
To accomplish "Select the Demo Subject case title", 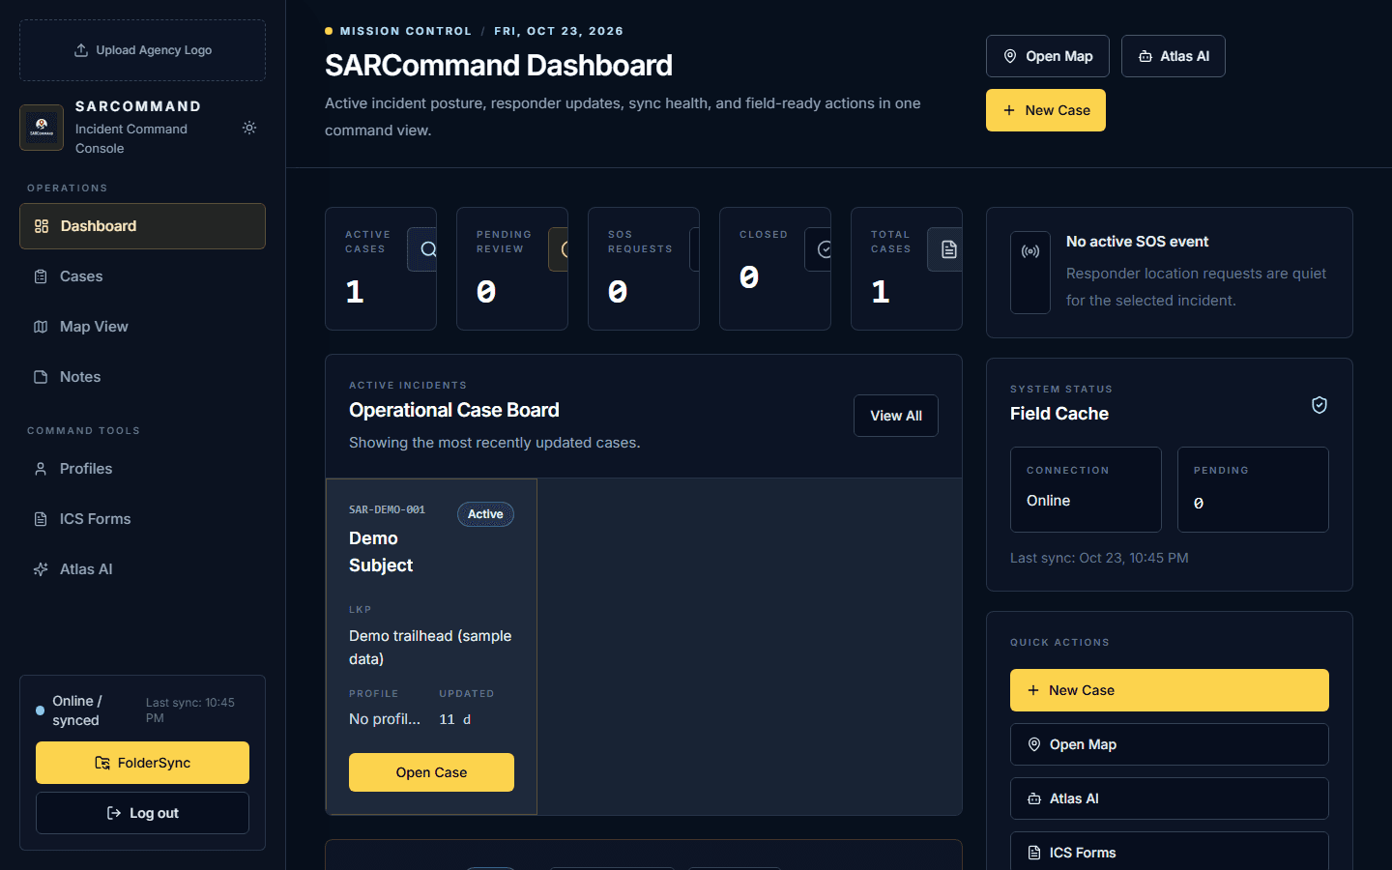I will click(x=381, y=552).
